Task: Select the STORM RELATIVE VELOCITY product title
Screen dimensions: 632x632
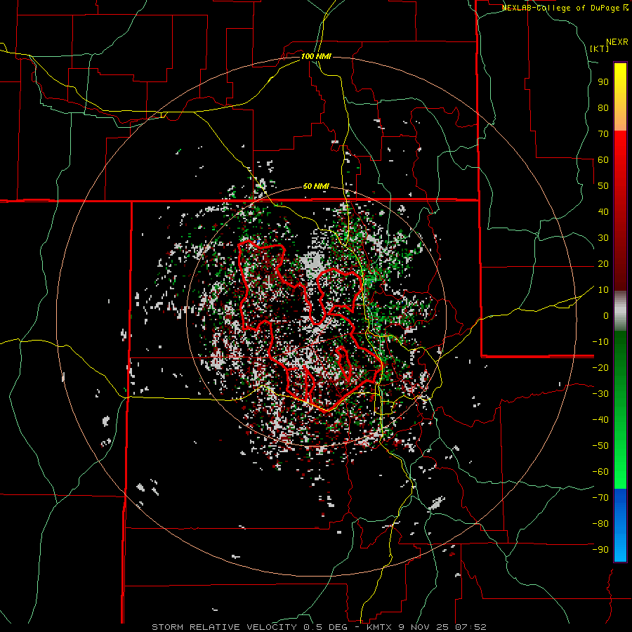Action: point(224,627)
